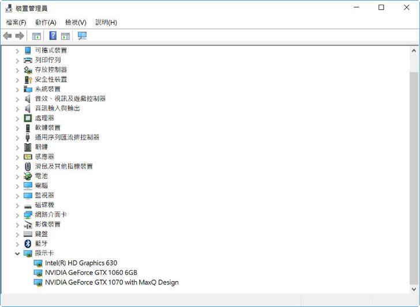Click the scrollbar down arrow
The width and height of the screenshot is (420, 307).
[414, 289]
